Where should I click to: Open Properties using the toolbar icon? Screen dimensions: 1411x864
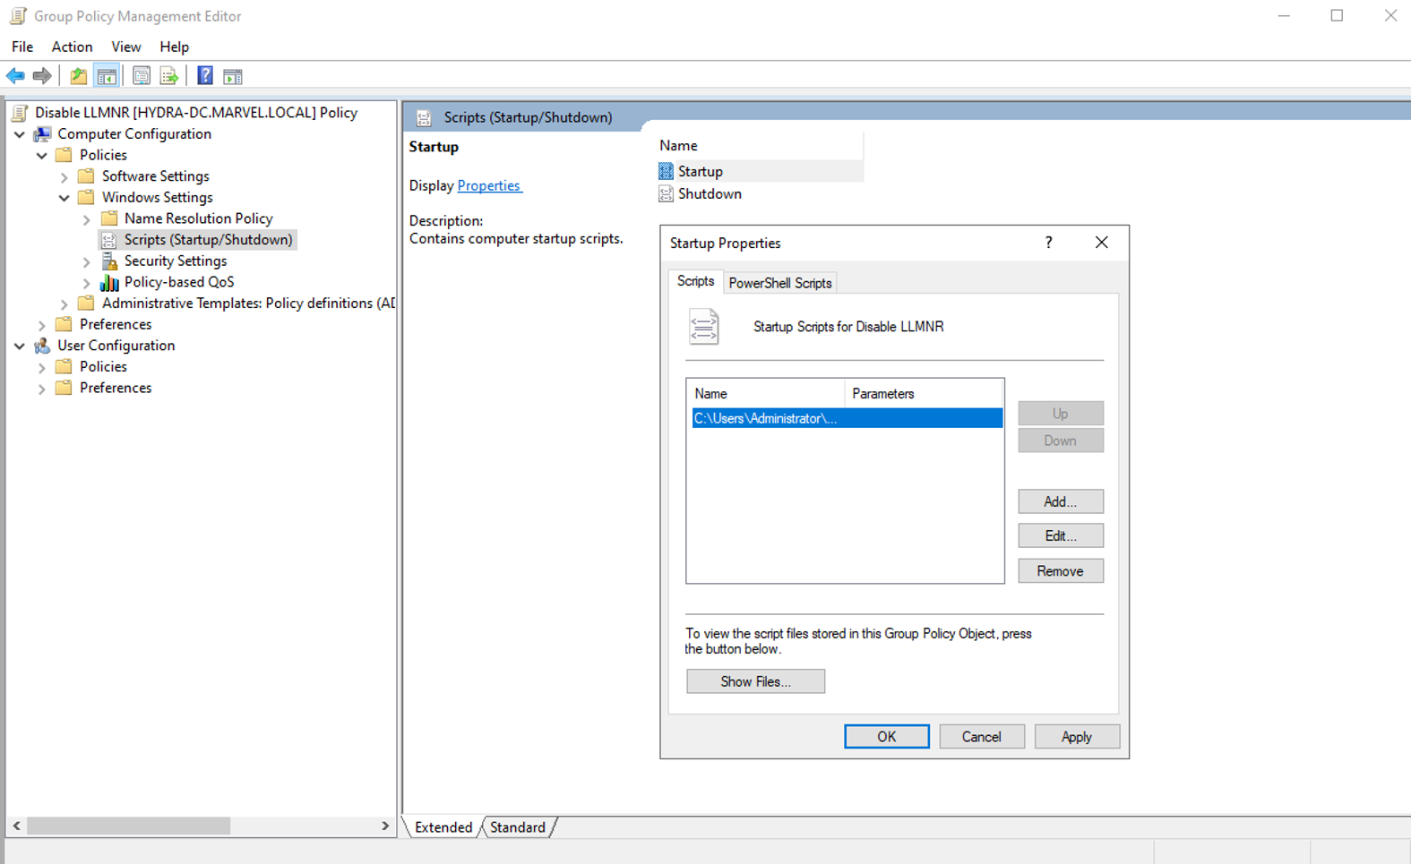pos(141,76)
